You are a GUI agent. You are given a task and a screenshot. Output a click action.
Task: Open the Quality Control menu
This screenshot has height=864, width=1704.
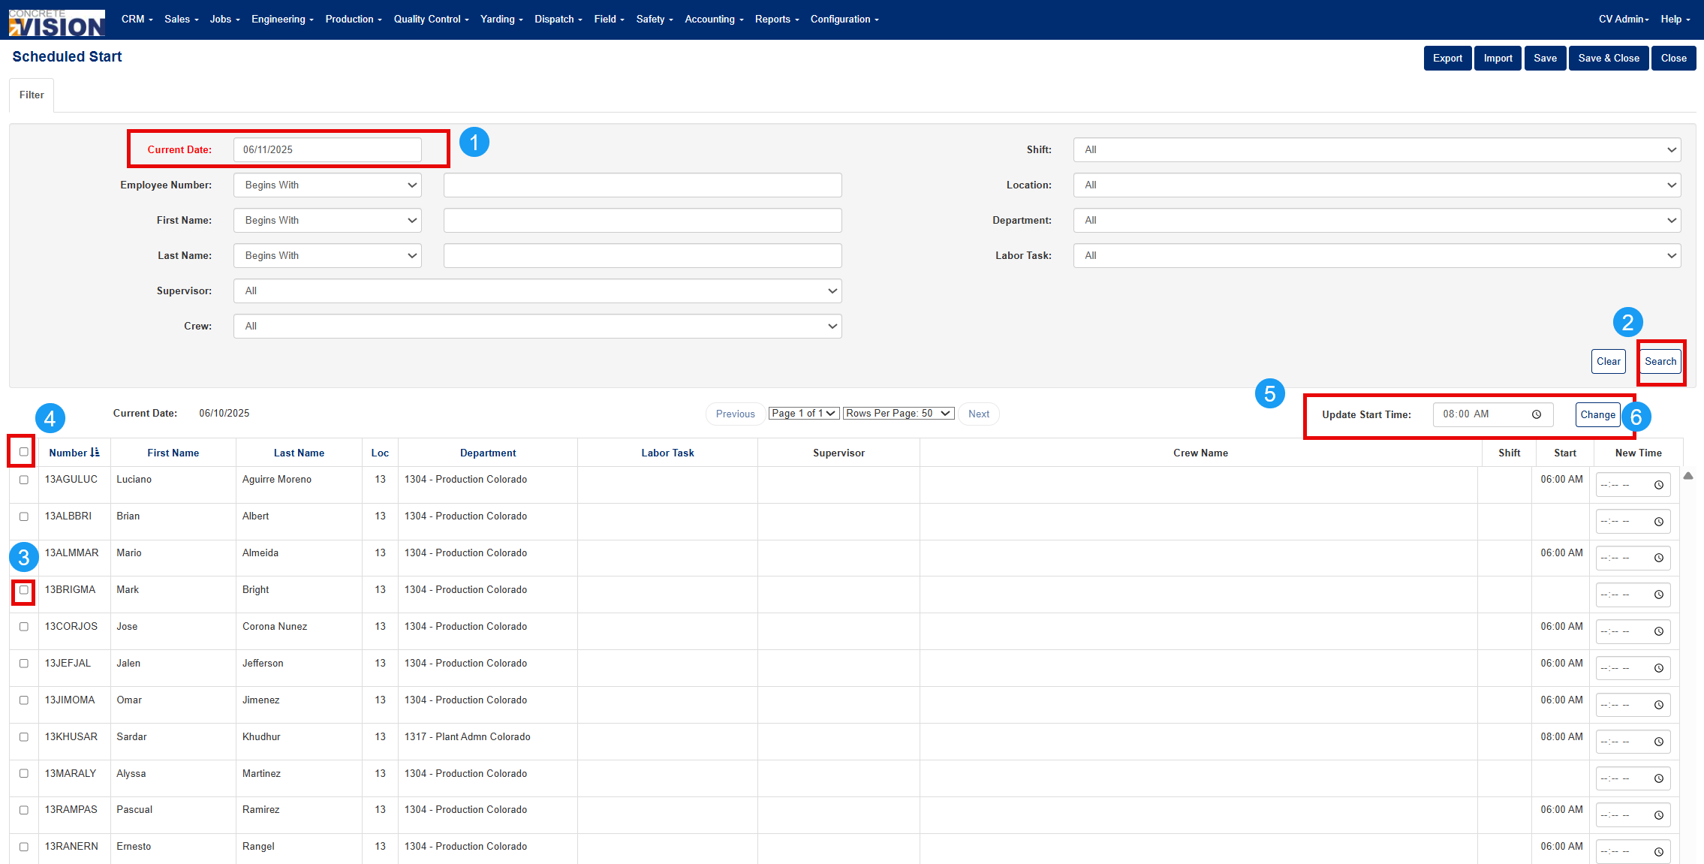pos(431,20)
